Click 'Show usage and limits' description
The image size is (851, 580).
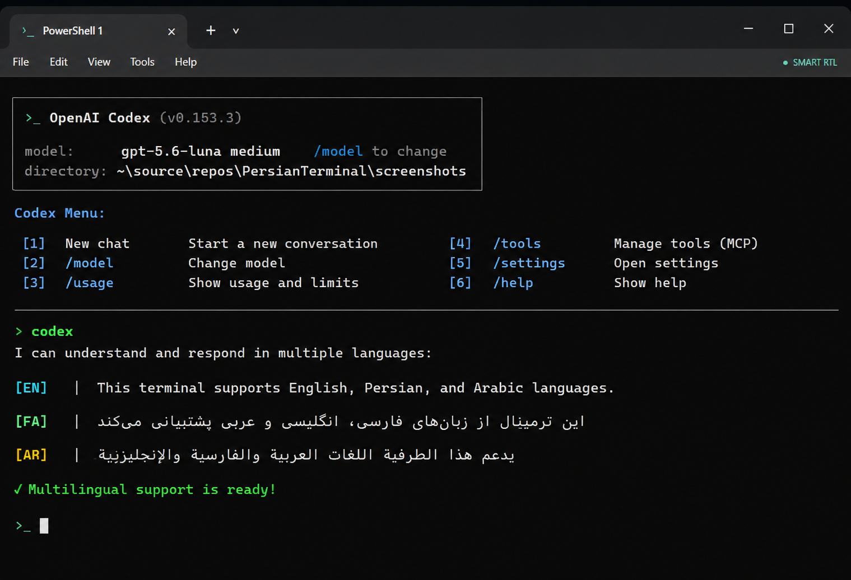pos(273,283)
